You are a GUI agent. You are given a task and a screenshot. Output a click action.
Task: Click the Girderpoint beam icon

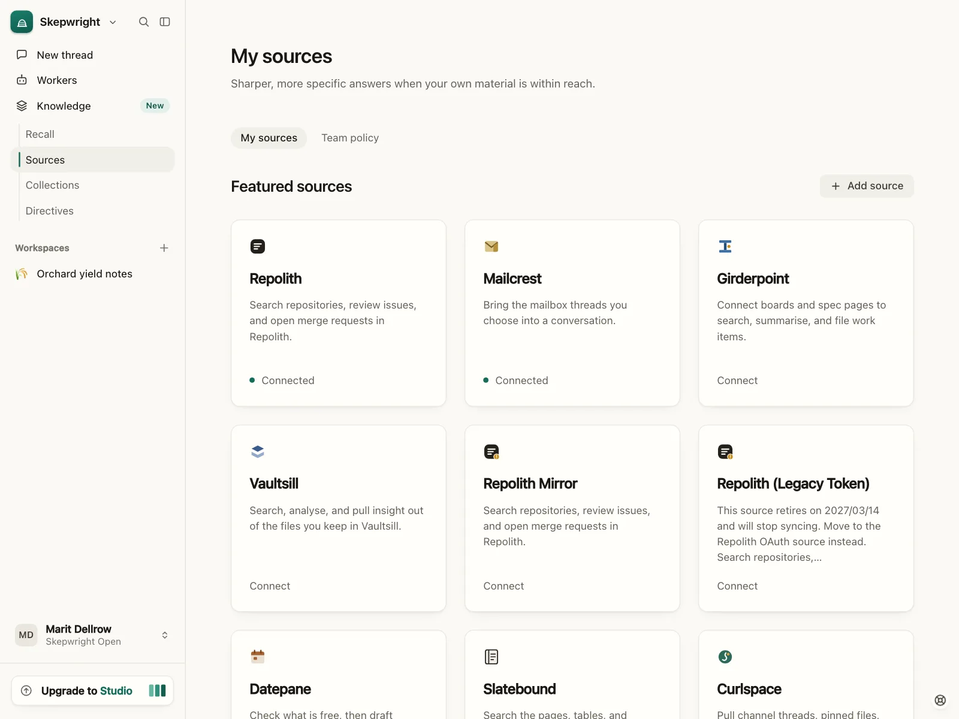pos(725,246)
